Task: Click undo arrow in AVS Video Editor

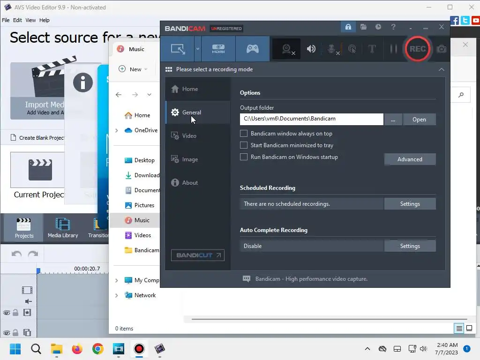Action: point(16,254)
